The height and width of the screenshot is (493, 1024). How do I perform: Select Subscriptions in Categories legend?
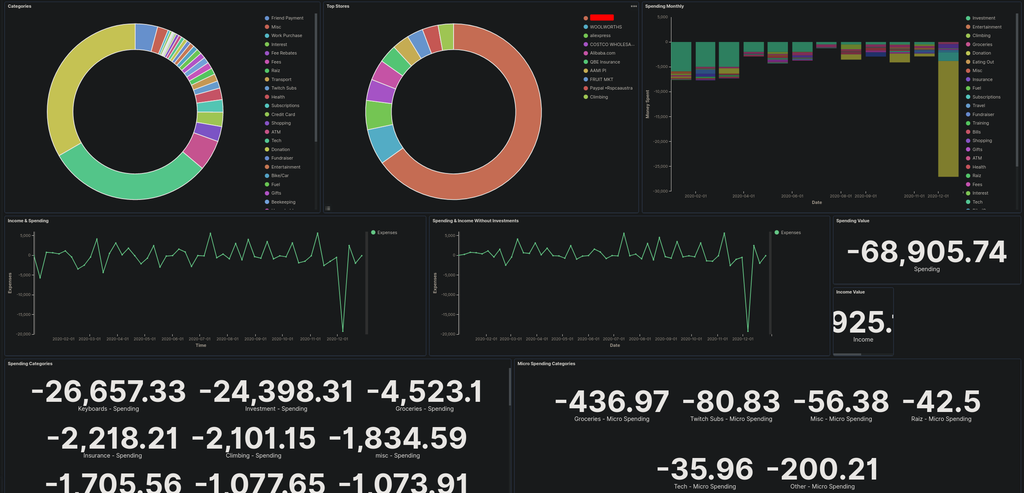point(285,106)
